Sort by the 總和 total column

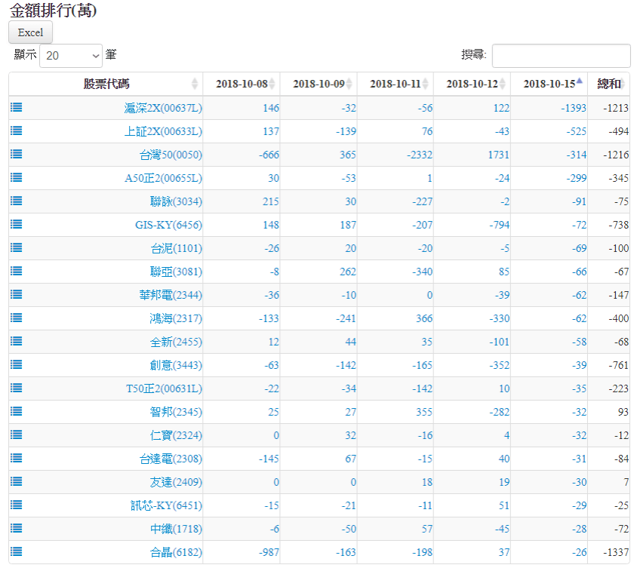(x=609, y=84)
